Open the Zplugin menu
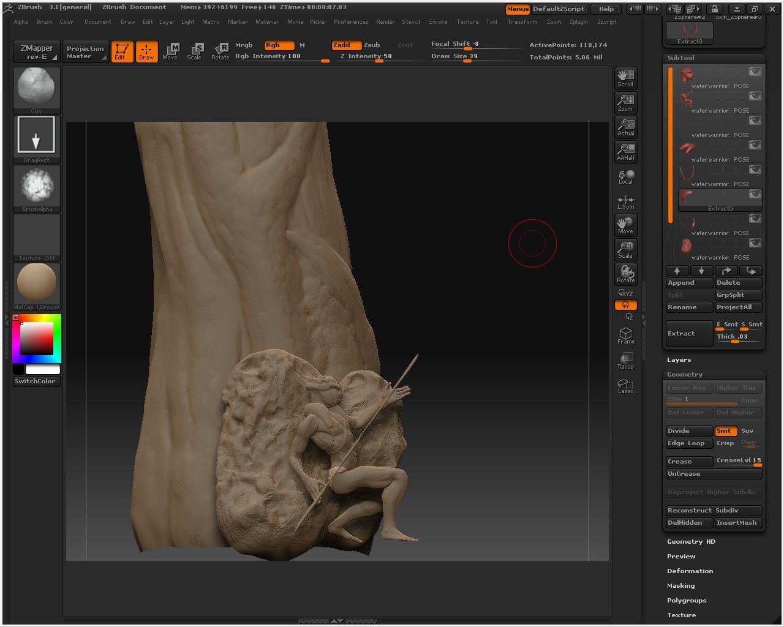784x627 pixels. pos(578,22)
